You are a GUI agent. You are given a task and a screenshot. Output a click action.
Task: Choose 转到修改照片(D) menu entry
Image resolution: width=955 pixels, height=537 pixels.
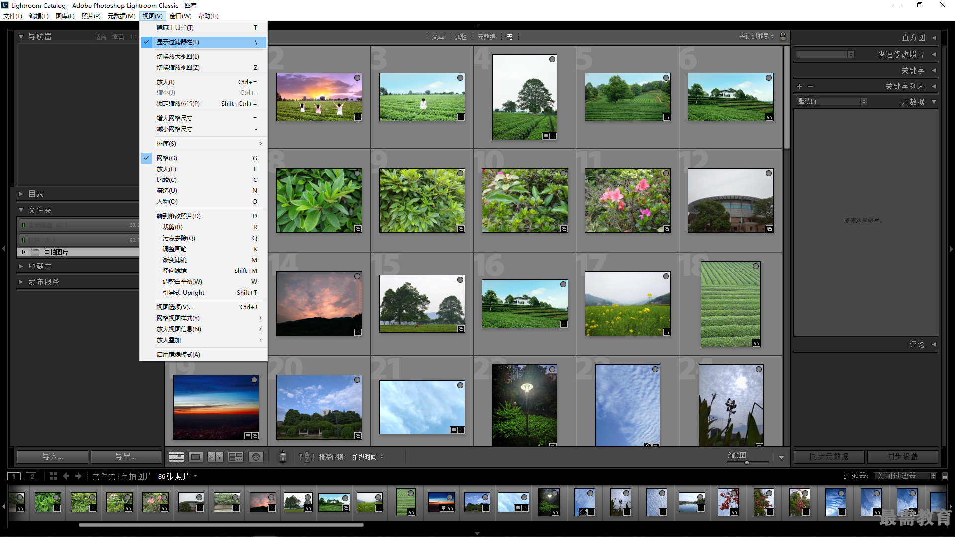pos(203,216)
